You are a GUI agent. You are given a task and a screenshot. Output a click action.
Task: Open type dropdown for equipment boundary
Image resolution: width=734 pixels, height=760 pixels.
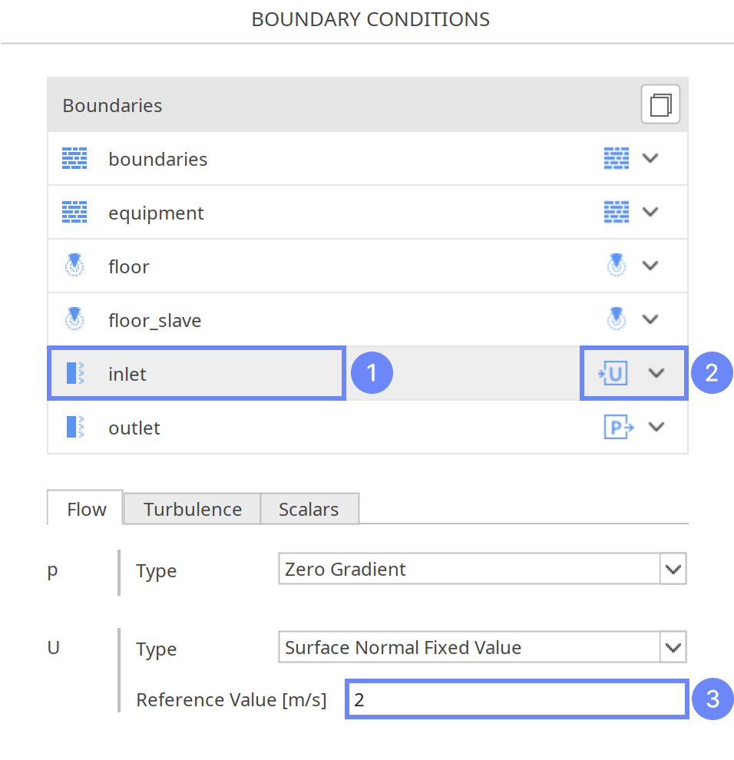point(650,212)
